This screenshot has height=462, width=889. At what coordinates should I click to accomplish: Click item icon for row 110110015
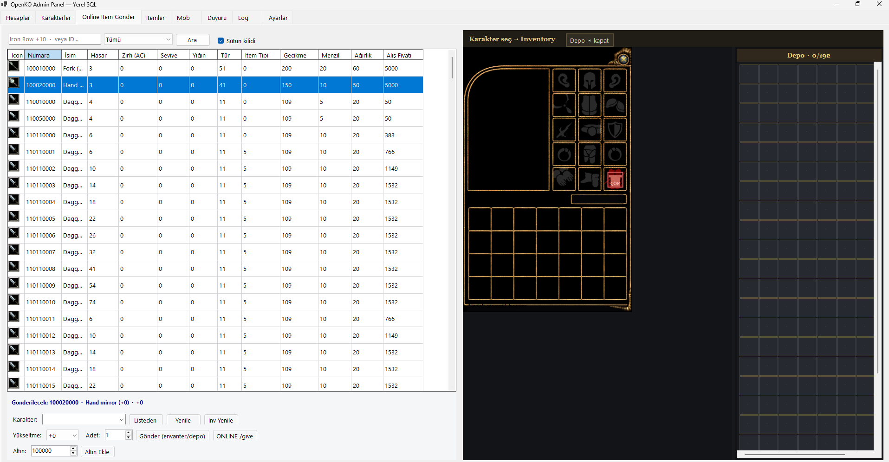(x=14, y=383)
